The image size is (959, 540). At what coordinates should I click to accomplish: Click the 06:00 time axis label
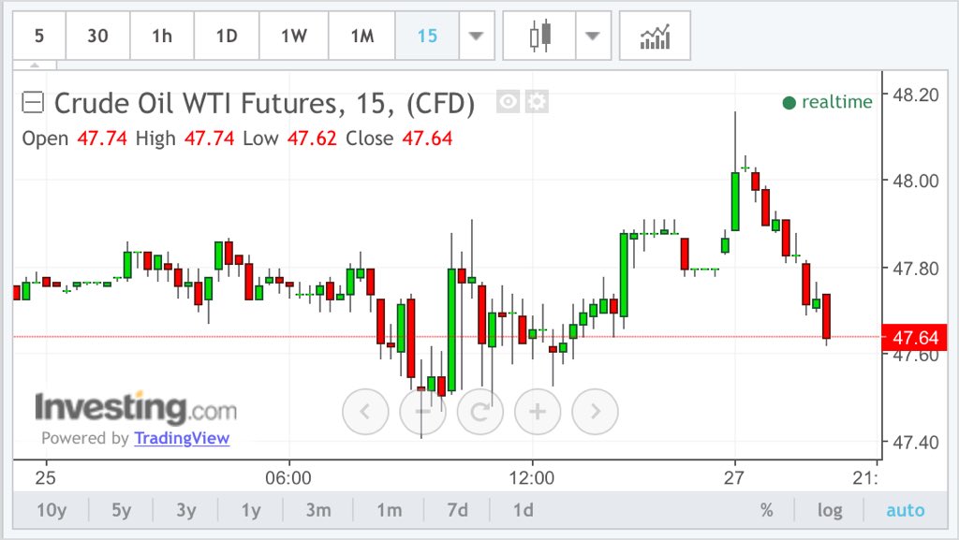tap(288, 477)
